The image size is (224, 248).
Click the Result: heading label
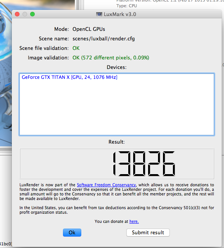(x=117, y=142)
